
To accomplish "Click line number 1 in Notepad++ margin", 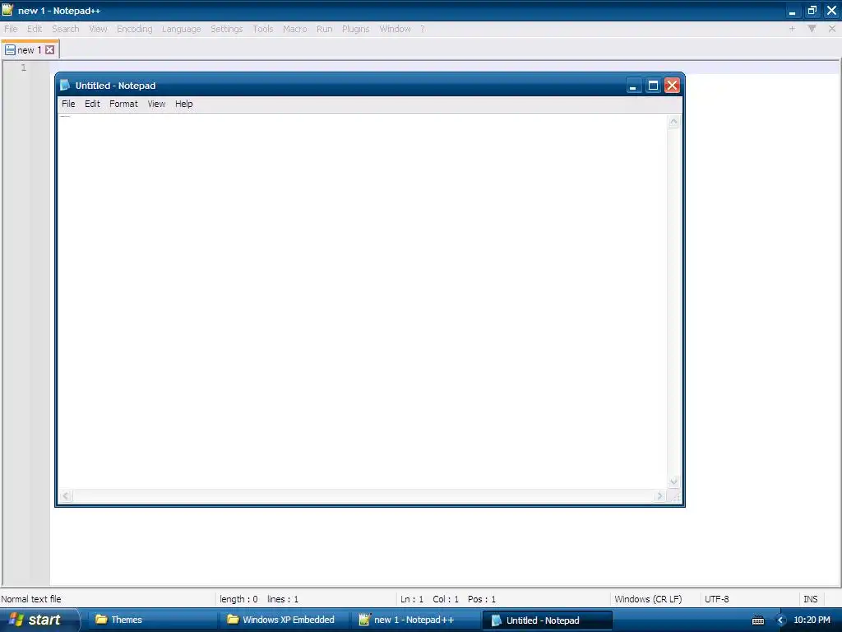I will pos(24,67).
